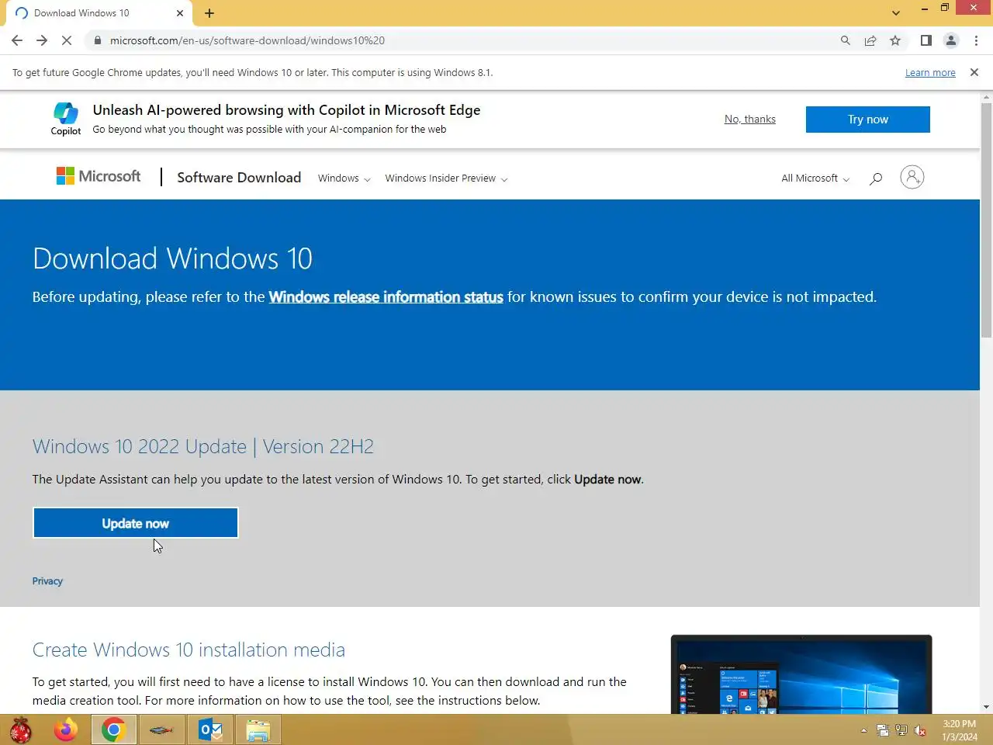Expand the Windows Insider Preview menu

pos(447,178)
